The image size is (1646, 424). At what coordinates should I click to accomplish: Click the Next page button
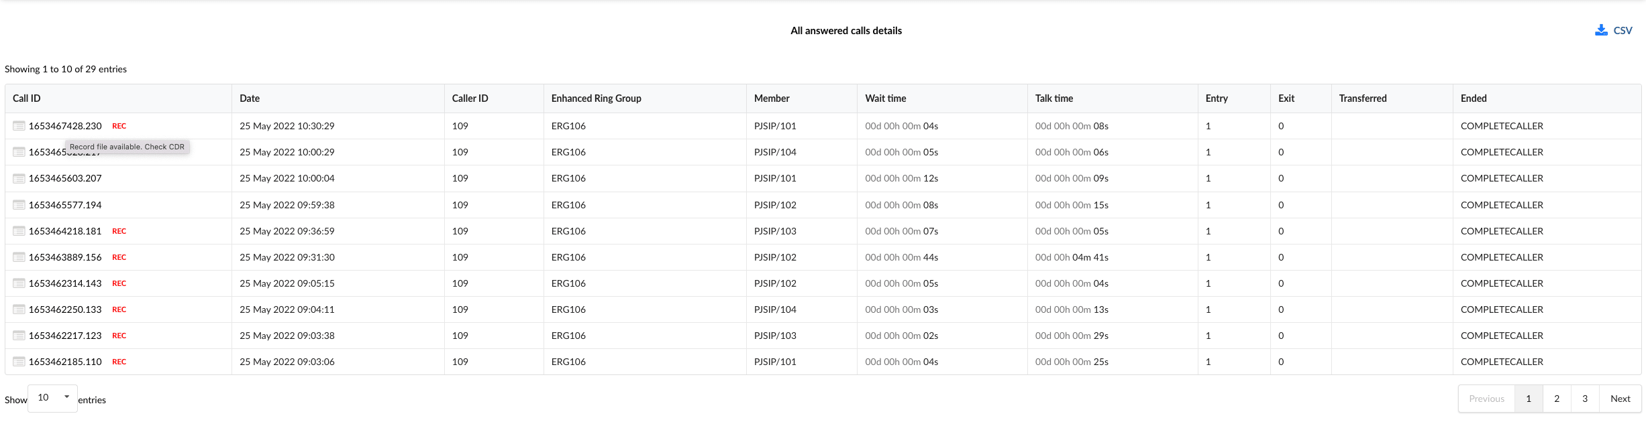click(1620, 399)
